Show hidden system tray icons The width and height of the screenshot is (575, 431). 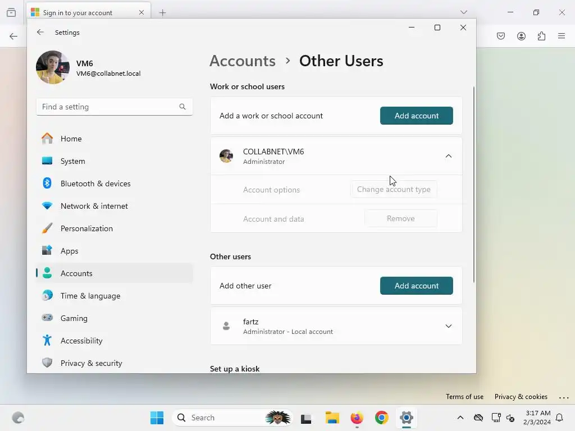pos(460,418)
